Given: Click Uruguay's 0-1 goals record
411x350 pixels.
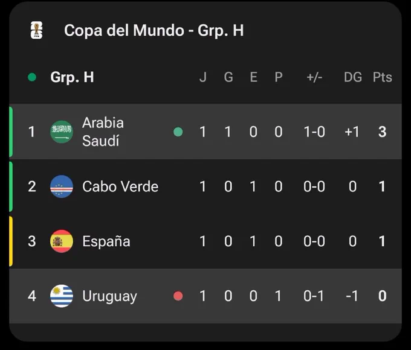Looking at the screenshot, I should [314, 296].
